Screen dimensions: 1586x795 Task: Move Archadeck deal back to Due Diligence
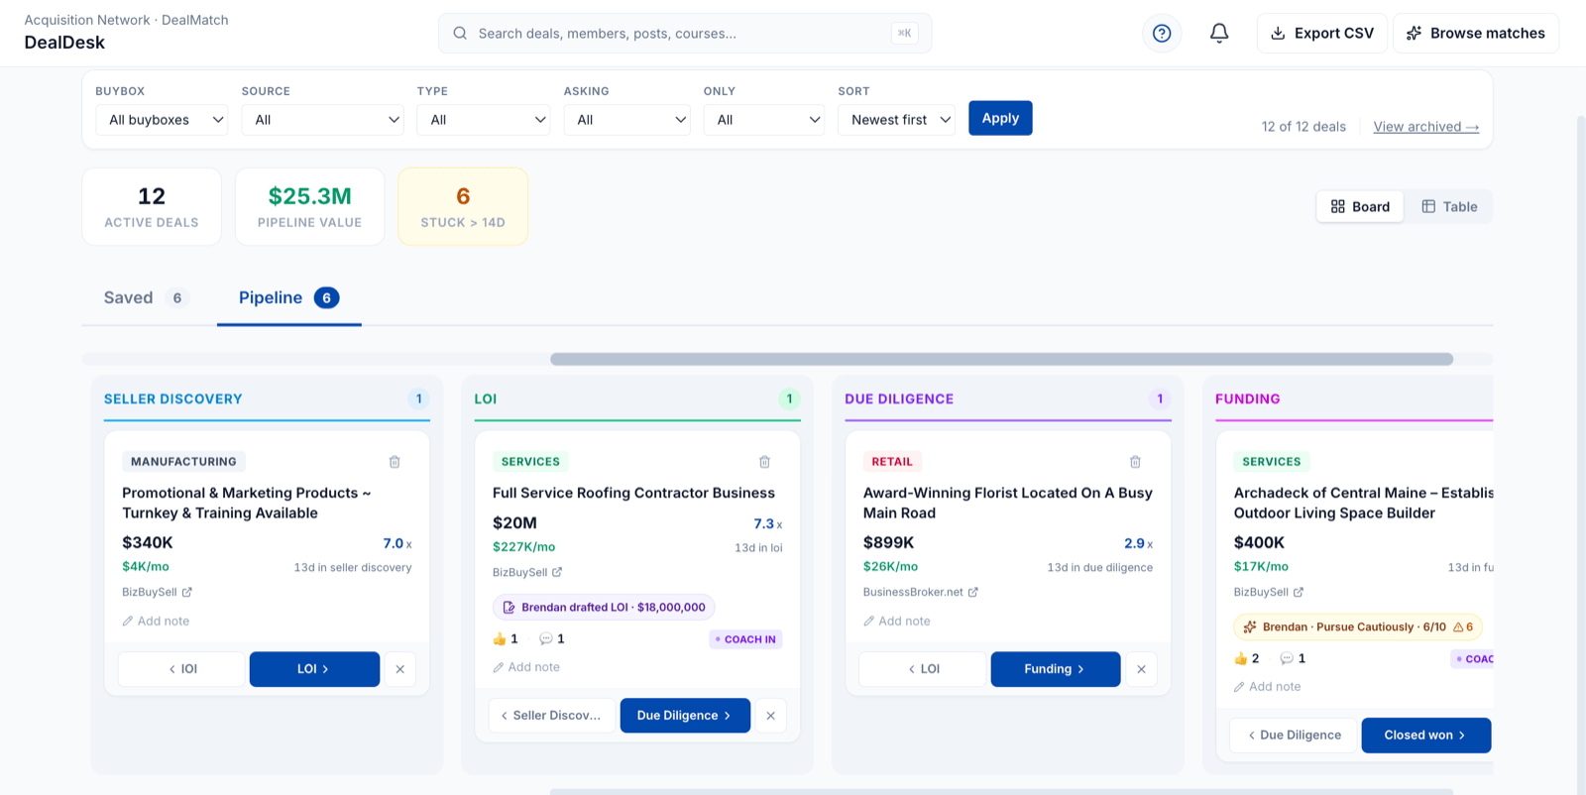[x=1294, y=736]
